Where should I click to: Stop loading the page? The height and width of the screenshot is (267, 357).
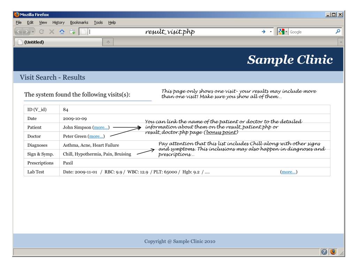[x=52, y=32]
